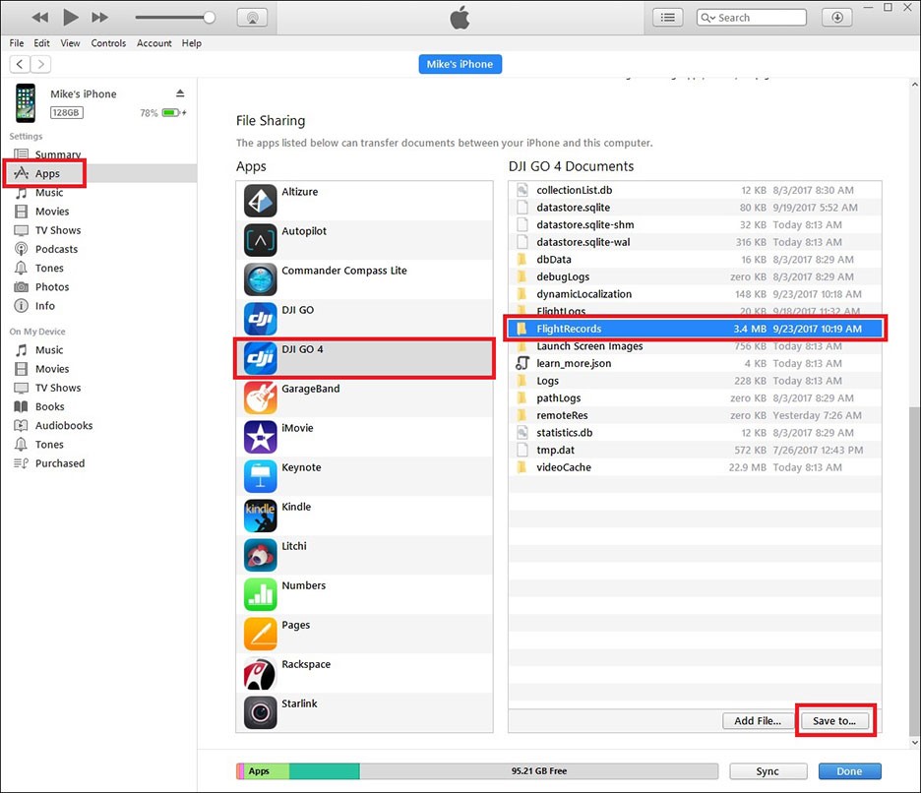Open the View menu
Viewport: 921px width, 793px height.
(71, 43)
